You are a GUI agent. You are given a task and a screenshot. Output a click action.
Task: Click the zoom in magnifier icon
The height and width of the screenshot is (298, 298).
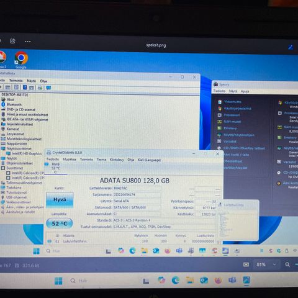pos(287,264)
